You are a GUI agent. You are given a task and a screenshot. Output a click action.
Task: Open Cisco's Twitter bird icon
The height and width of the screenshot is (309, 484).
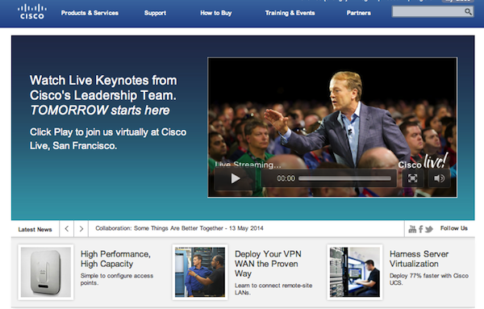pos(429,229)
